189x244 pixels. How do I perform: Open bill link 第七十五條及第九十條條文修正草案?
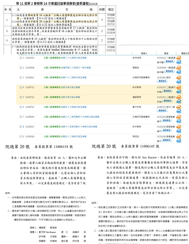click(x=80, y=127)
